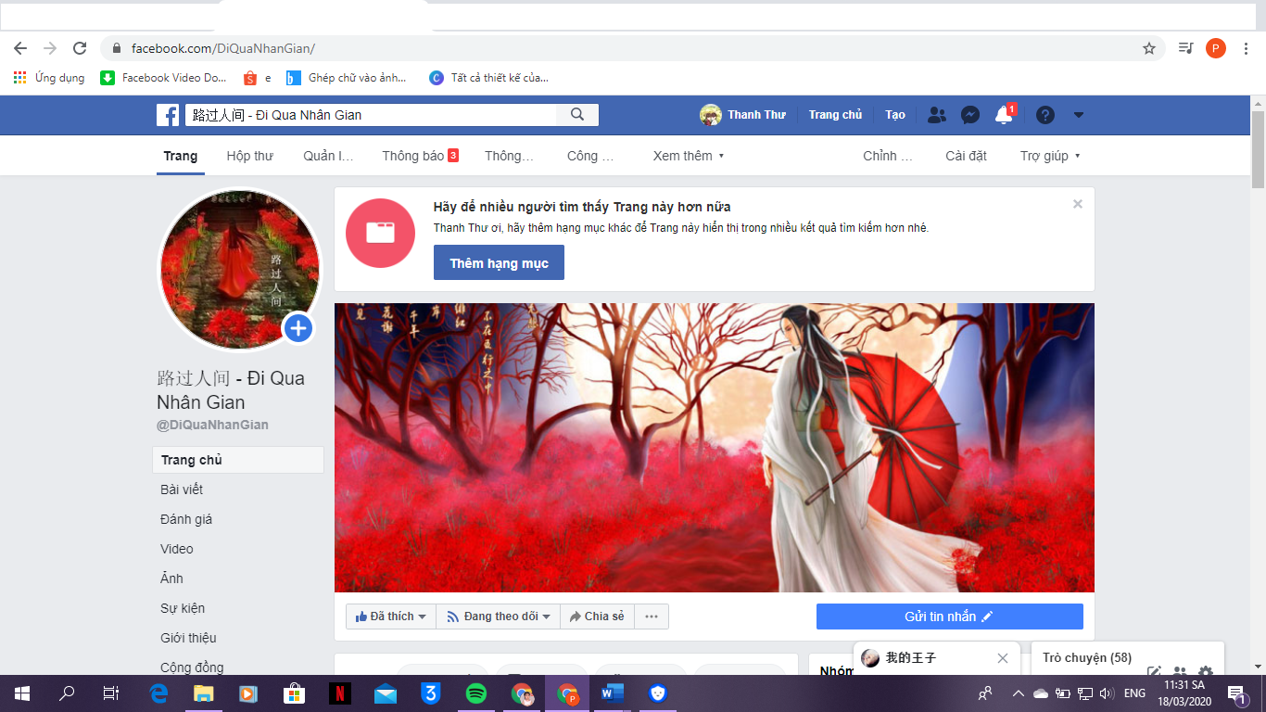Open the media control icon in Chrome toolbar
The height and width of the screenshot is (712, 1266).
coord(1185,48)
